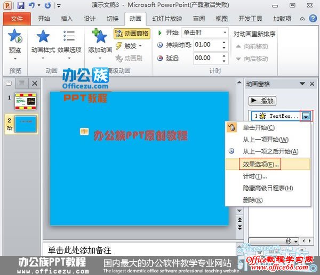This screenshot has height=275, width=320.
Task: Click the notes area 单击此处添加备注
Action: point(79,250)
